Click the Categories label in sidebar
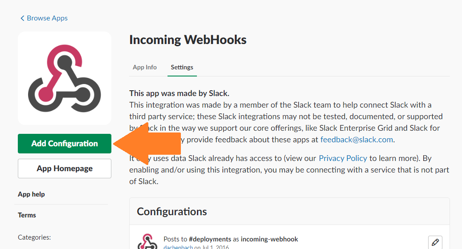 point(34,237)
